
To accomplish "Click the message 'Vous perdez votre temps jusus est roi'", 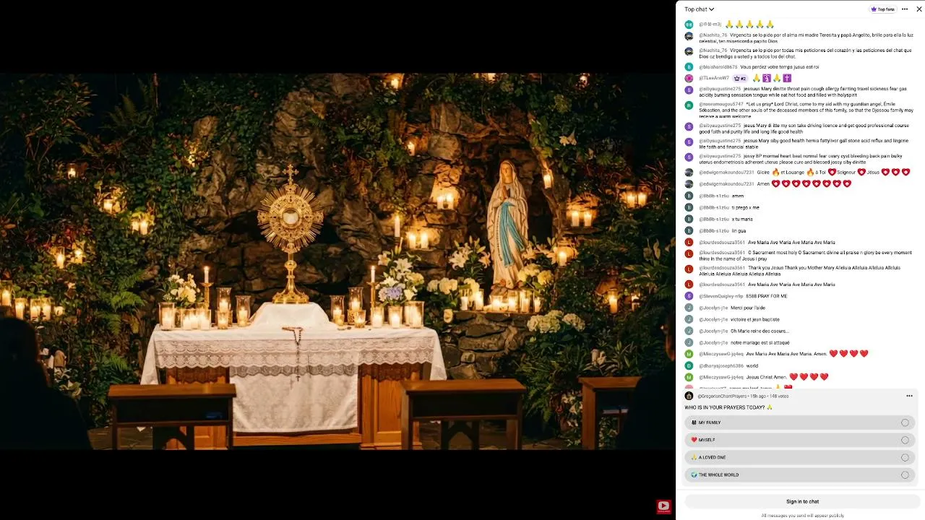I will pos(779,67).
